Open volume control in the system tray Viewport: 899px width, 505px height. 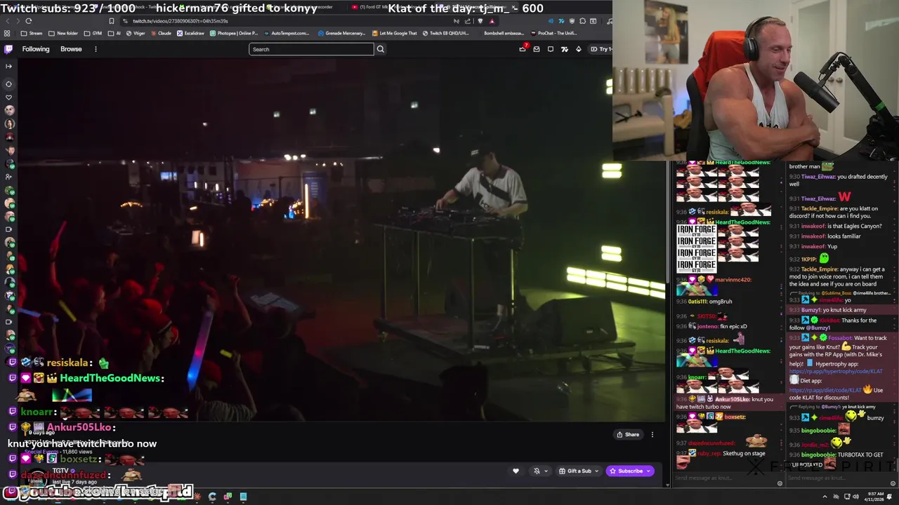click(x=856, y=497)
